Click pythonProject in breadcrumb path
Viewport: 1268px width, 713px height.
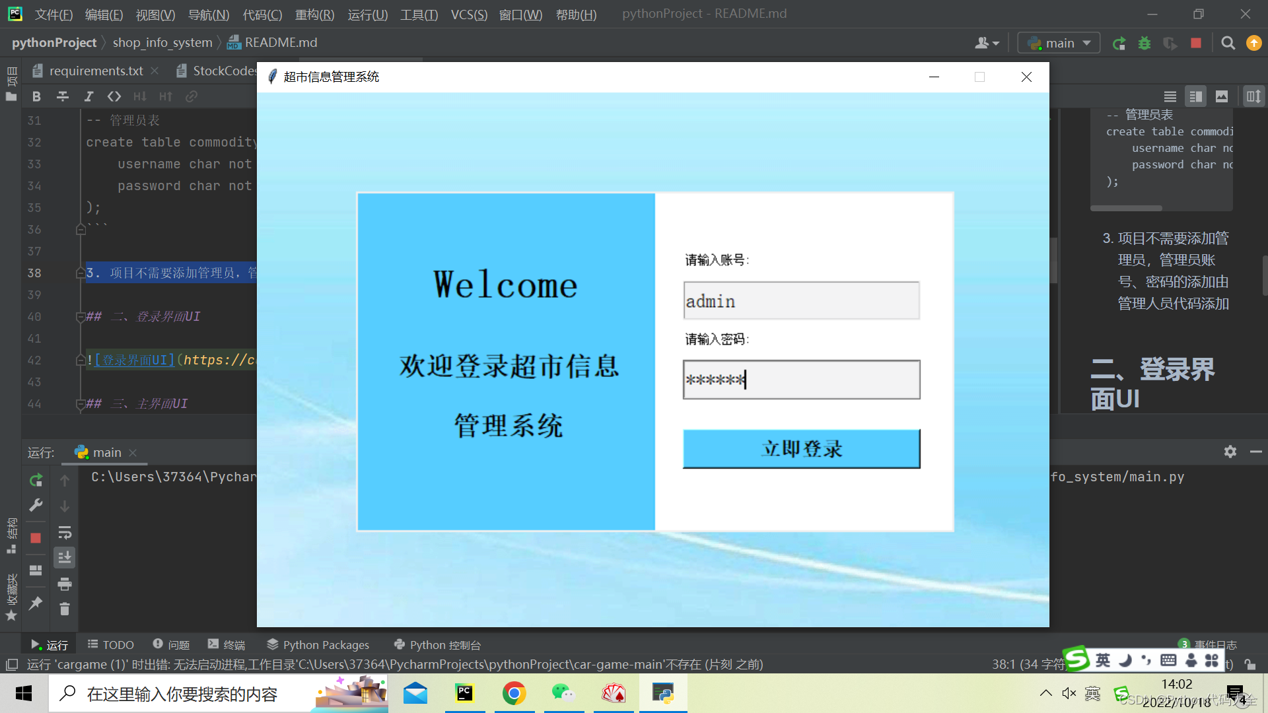(x=54, y=43)
